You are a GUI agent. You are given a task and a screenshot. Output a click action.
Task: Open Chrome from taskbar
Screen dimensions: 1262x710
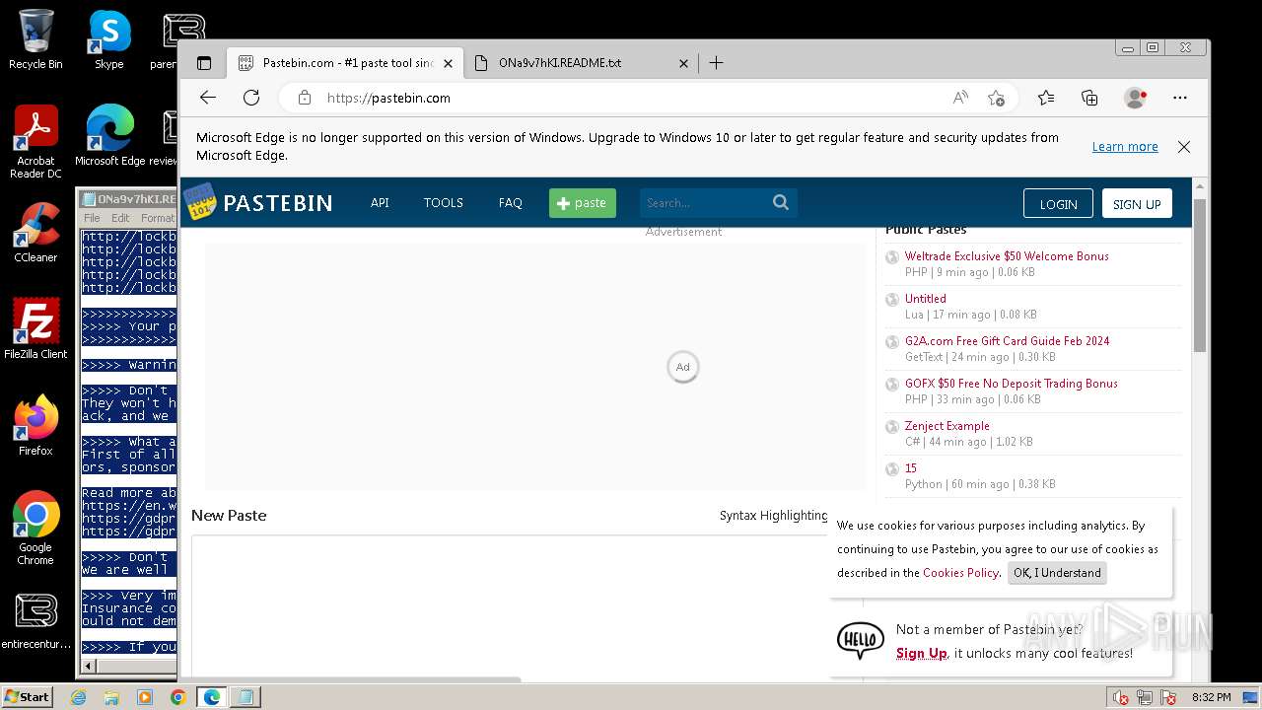click(177, 697)
